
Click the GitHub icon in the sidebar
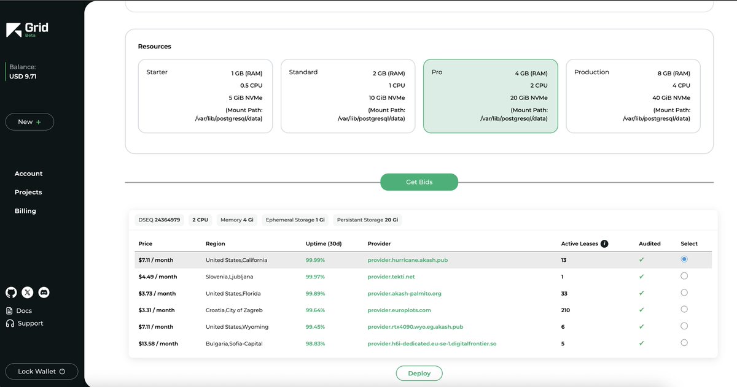tap(10, 292)
